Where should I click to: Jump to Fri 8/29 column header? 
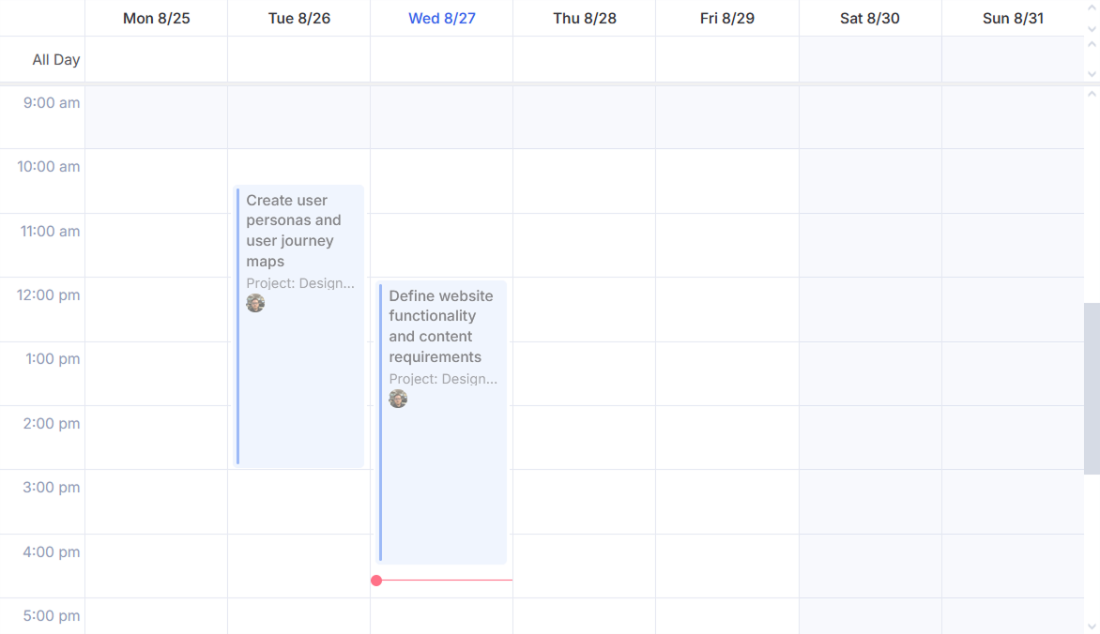(726, 19)
